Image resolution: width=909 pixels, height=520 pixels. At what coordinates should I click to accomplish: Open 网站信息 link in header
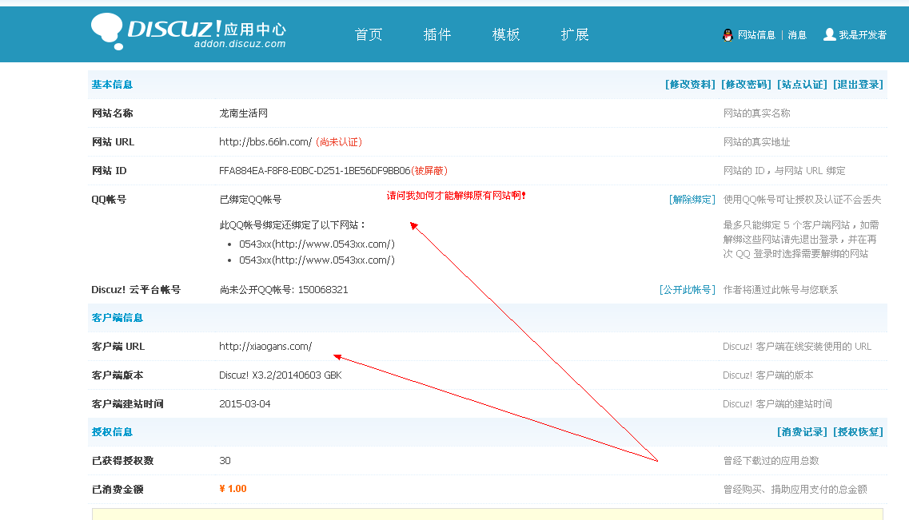point(756,35)
